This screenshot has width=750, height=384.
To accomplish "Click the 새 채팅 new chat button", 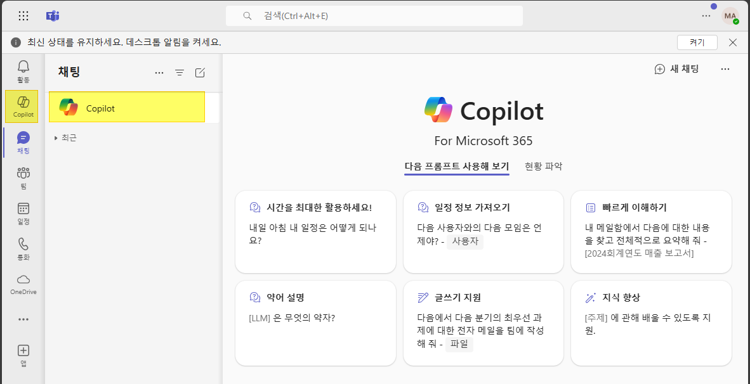I will [x=676, y=69].
